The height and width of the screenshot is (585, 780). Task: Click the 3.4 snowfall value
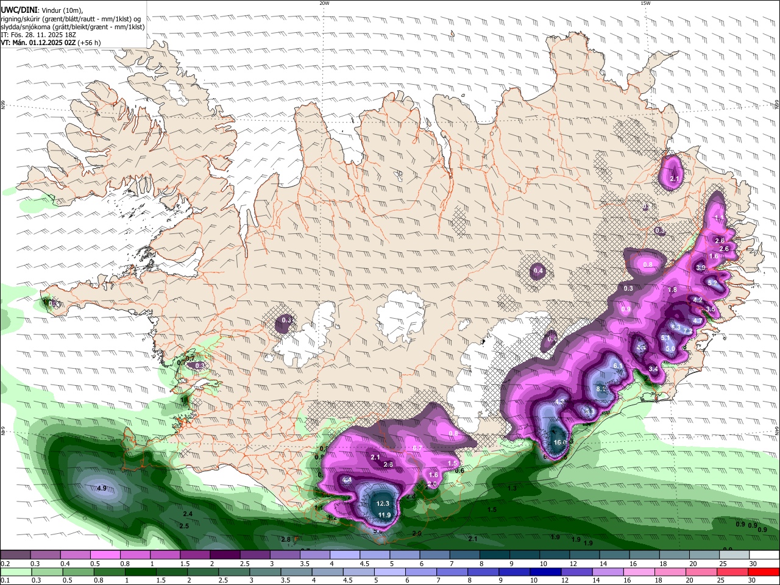point(653,369)
